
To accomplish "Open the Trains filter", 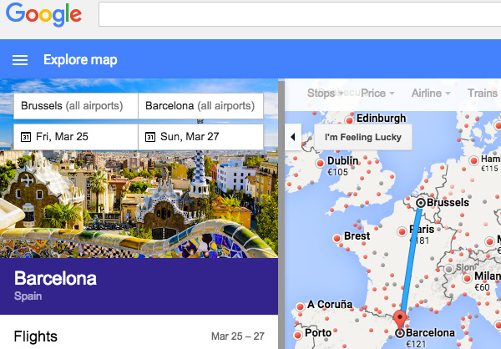I will point(483,93).
